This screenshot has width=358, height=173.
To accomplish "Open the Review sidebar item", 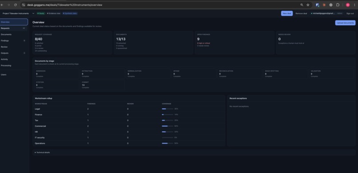I will tap(14, 47).
